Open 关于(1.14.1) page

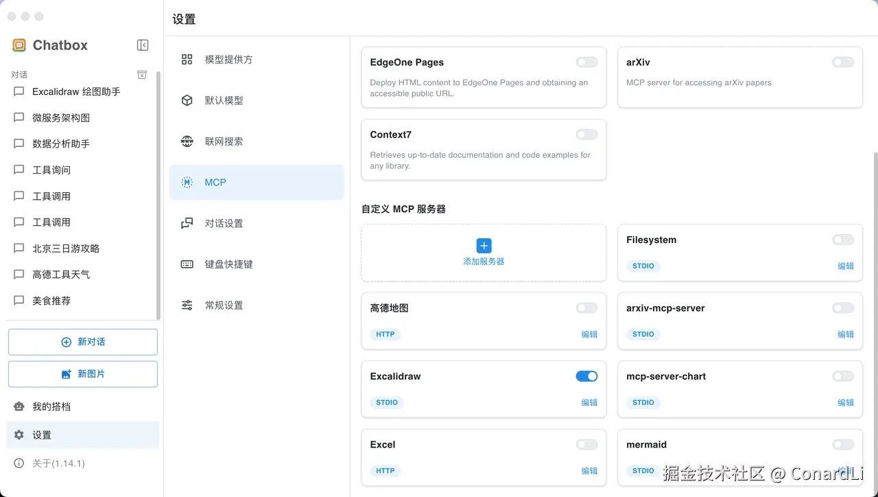click(83, 463)
